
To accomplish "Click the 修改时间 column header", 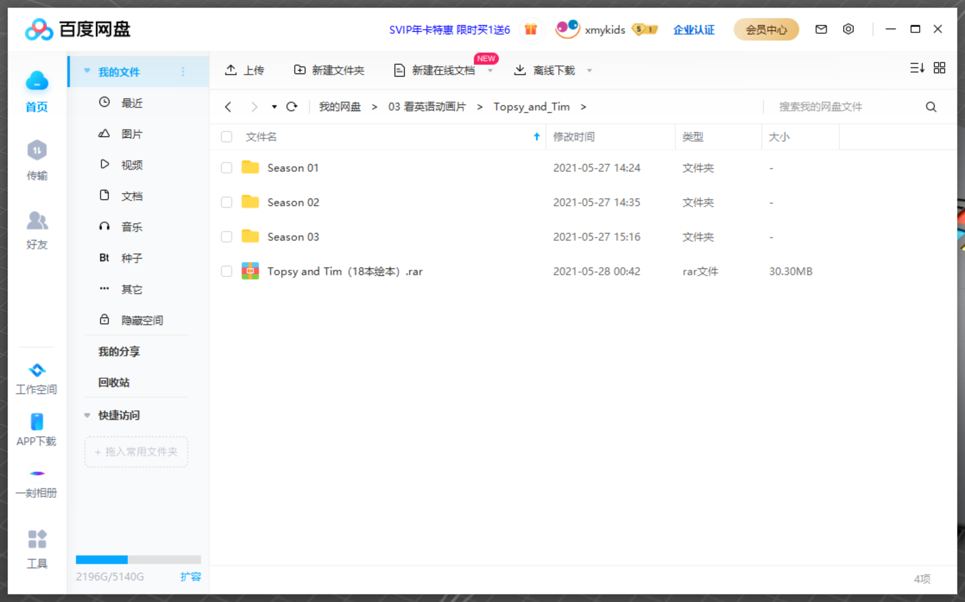I will pos(574,137).
